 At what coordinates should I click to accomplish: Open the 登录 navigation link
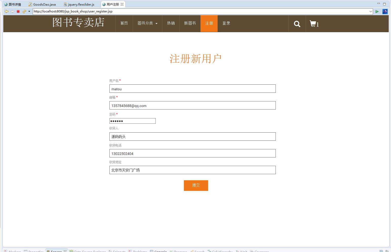pyautogui.click(x=226, y=24)
